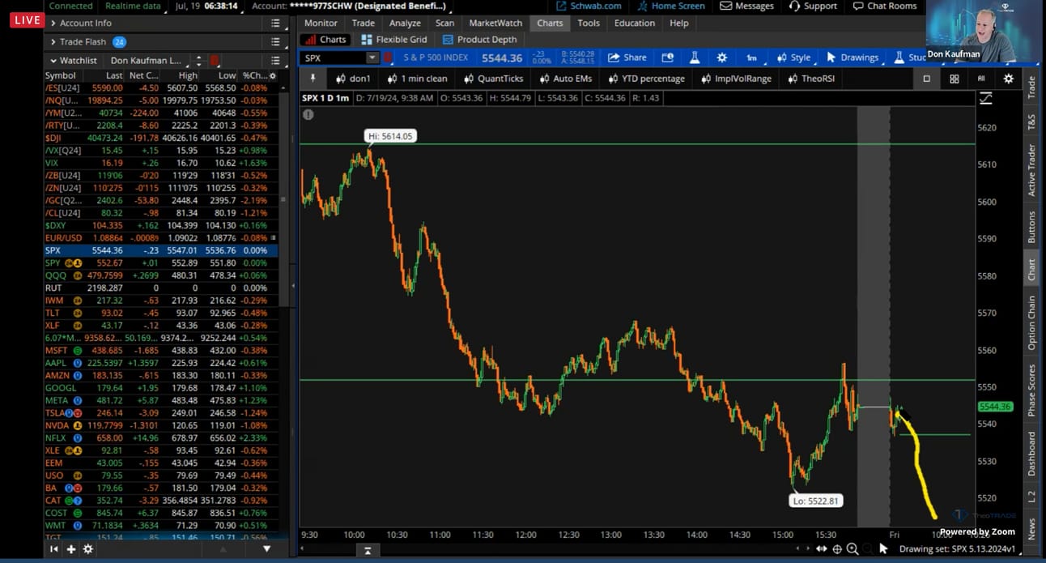The height and width of the screenshot is (563, 1046).
Task: Click red color link swatch next to symbol box
Action: pos(388,58)
